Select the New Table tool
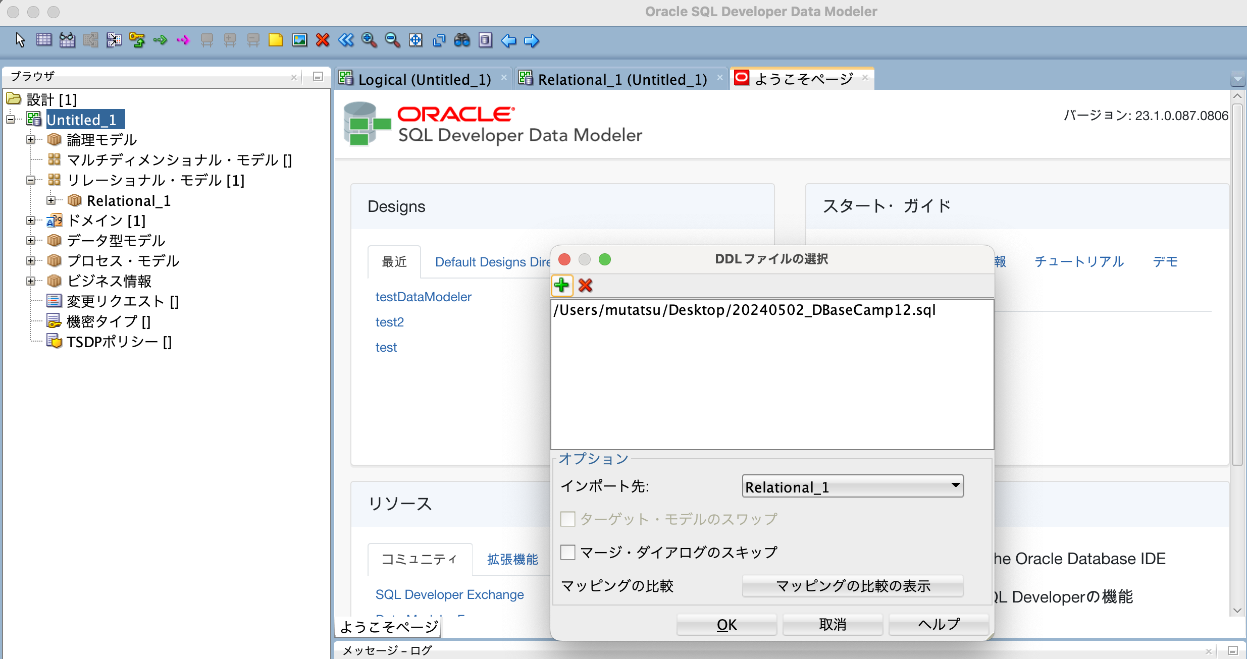This screenshot has height=659, width=1247. 44,40
